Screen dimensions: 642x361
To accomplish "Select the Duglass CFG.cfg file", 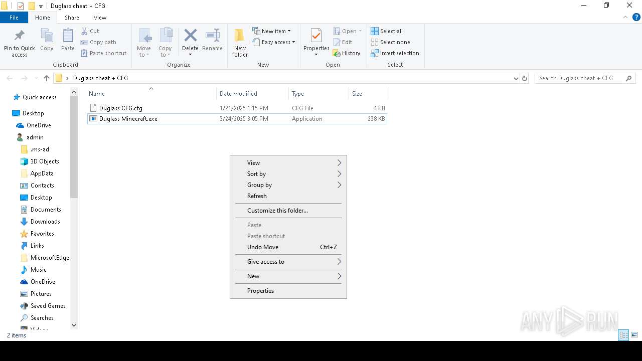I will click(237, 108).
